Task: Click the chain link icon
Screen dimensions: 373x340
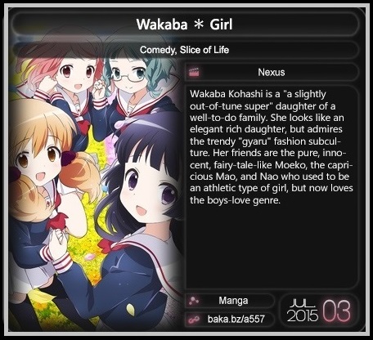Action: (x=194, y=319)
